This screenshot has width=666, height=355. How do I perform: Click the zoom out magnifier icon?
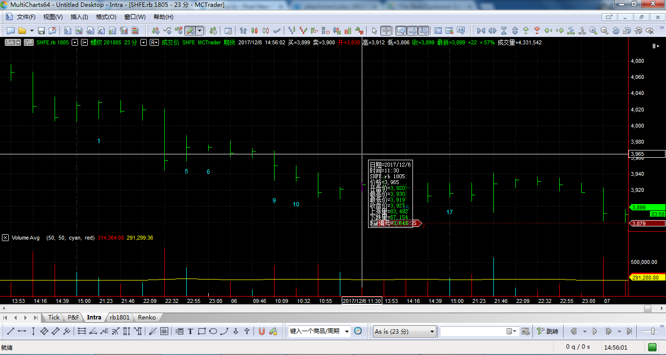tap(604, 31)
